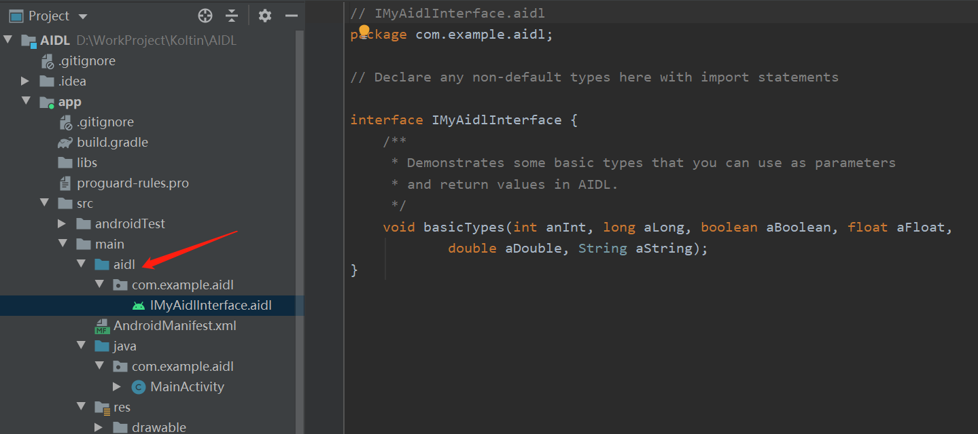Open the Project panel settings gear
Screen dimensions: 978x434
[x=264, y=16]
